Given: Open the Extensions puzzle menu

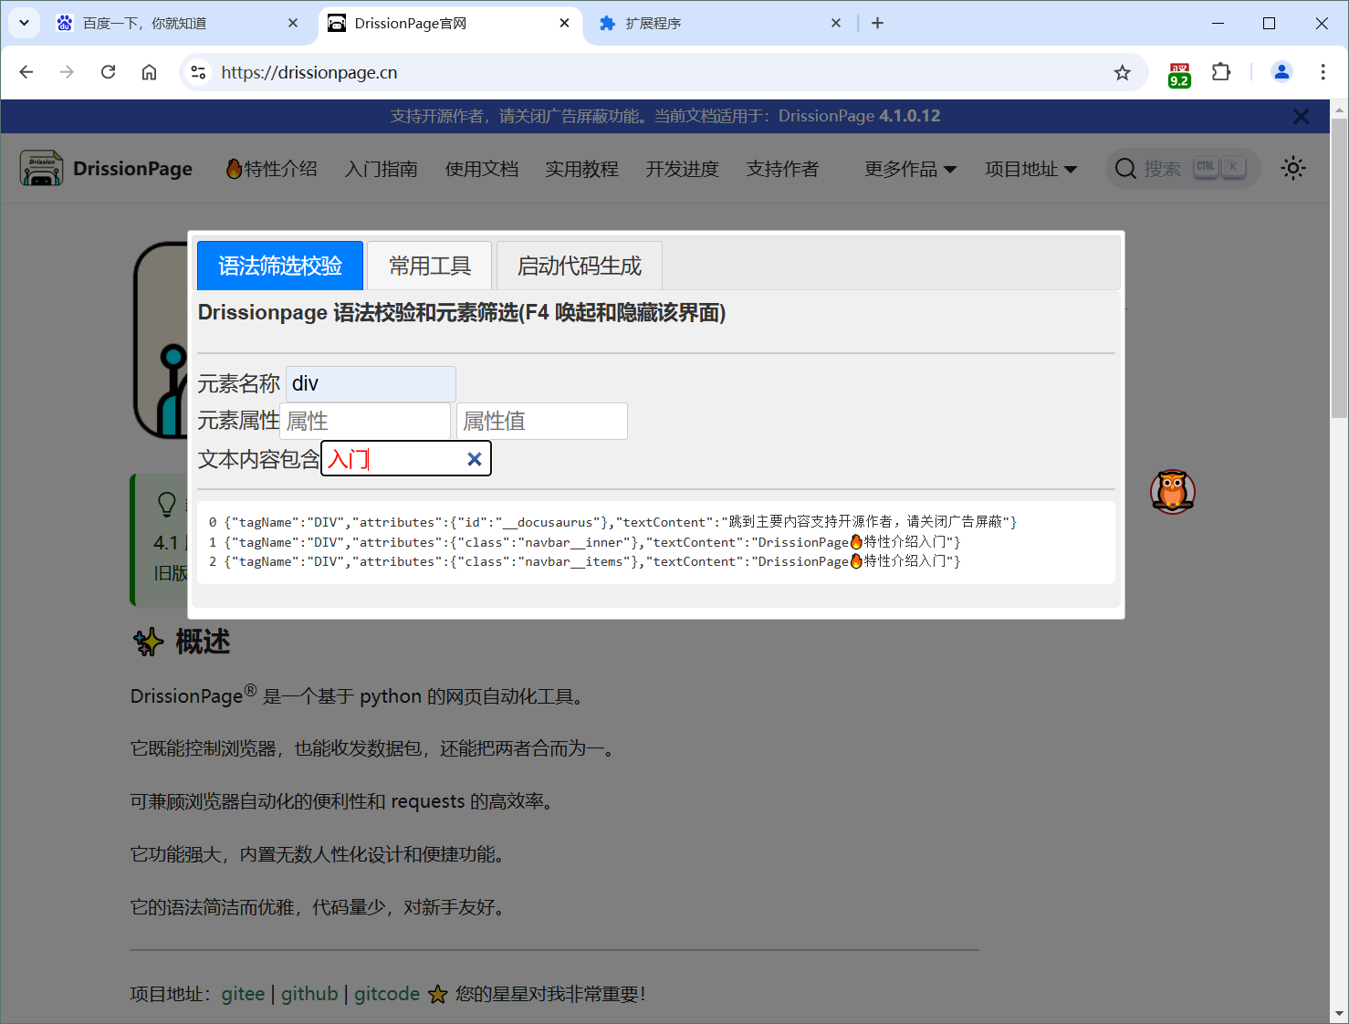Looking at the screenshot, I should tap(1221, 72).
